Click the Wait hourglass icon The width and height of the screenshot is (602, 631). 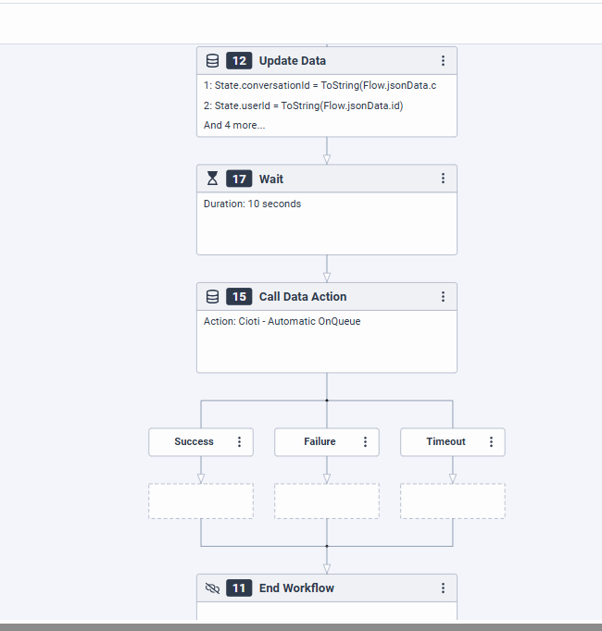tap(212, 179)
